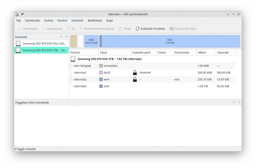Open the Partíció menu
Screen dimensions: 256x168
click(x=62, y=20)
